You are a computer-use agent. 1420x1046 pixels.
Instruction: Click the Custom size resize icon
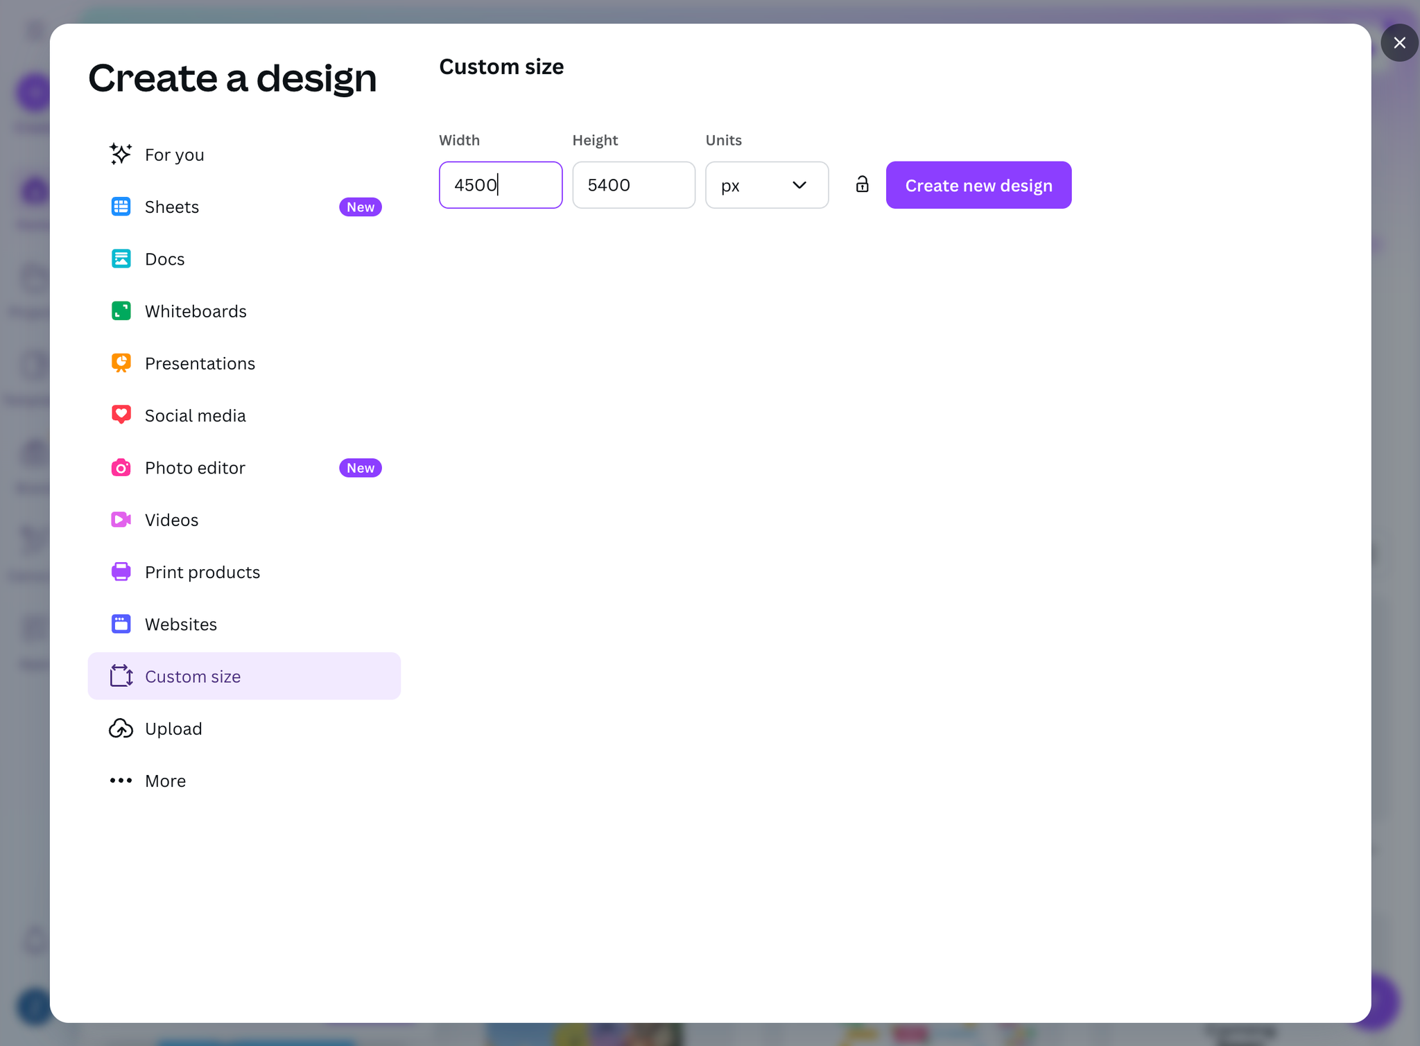pyautogui.click(x=121, y=676)
